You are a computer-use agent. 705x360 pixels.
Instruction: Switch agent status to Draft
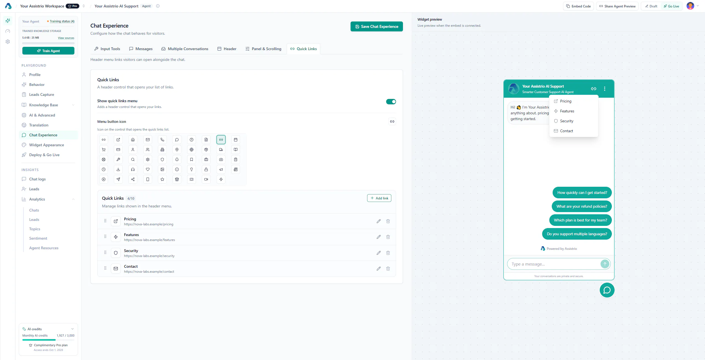pyautogui.click(x=651, y=6)
